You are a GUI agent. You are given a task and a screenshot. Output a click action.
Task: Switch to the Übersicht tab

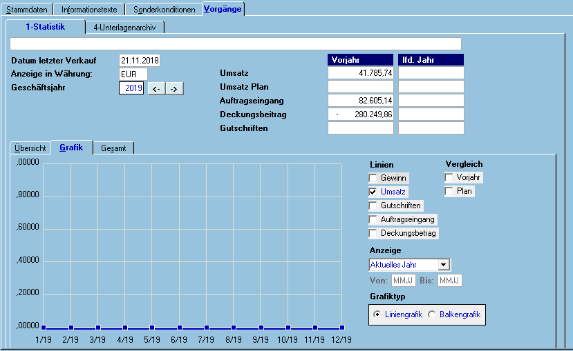click(x=30, y=148)
